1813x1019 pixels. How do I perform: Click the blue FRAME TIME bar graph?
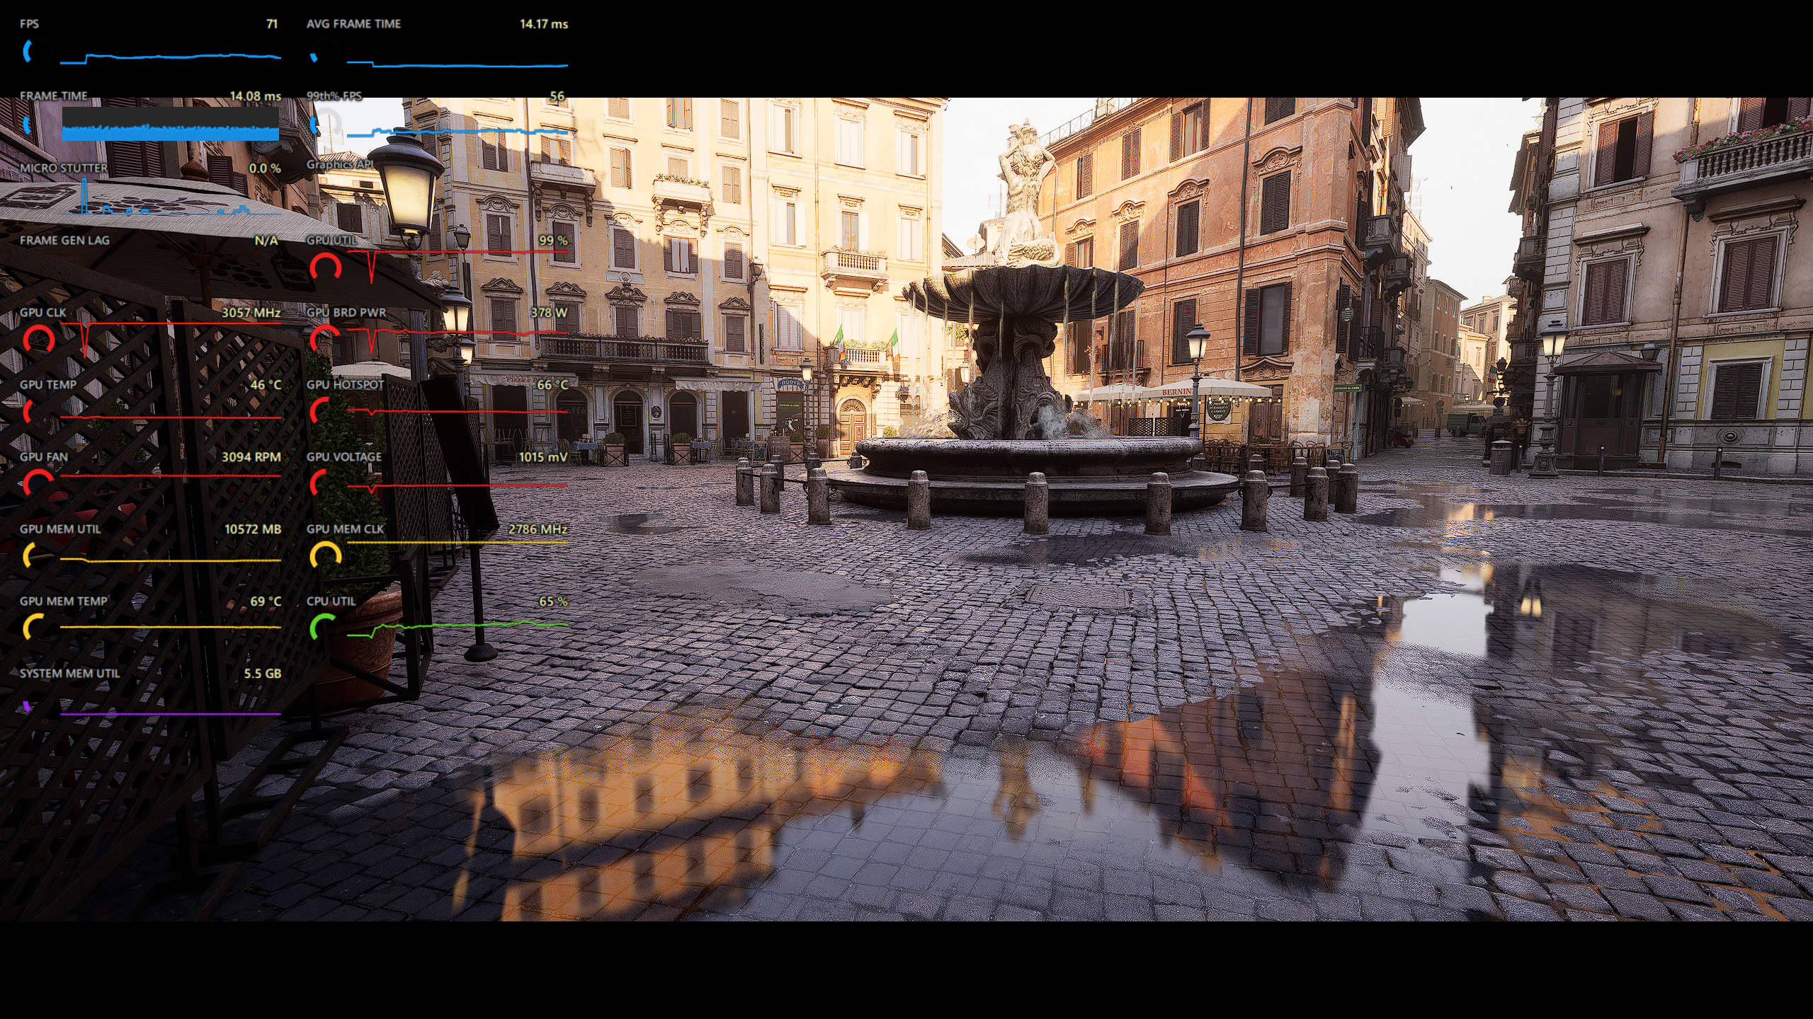click(x=170, y=131)
